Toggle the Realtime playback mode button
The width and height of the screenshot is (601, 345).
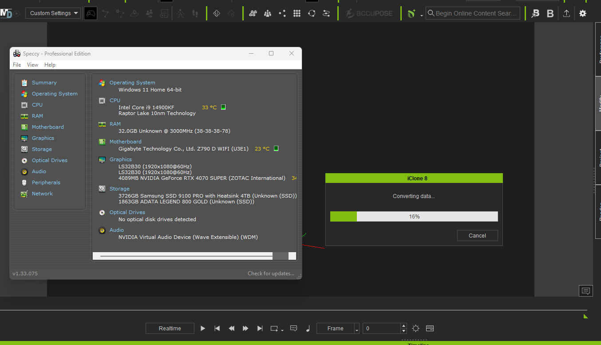point(170,329)
